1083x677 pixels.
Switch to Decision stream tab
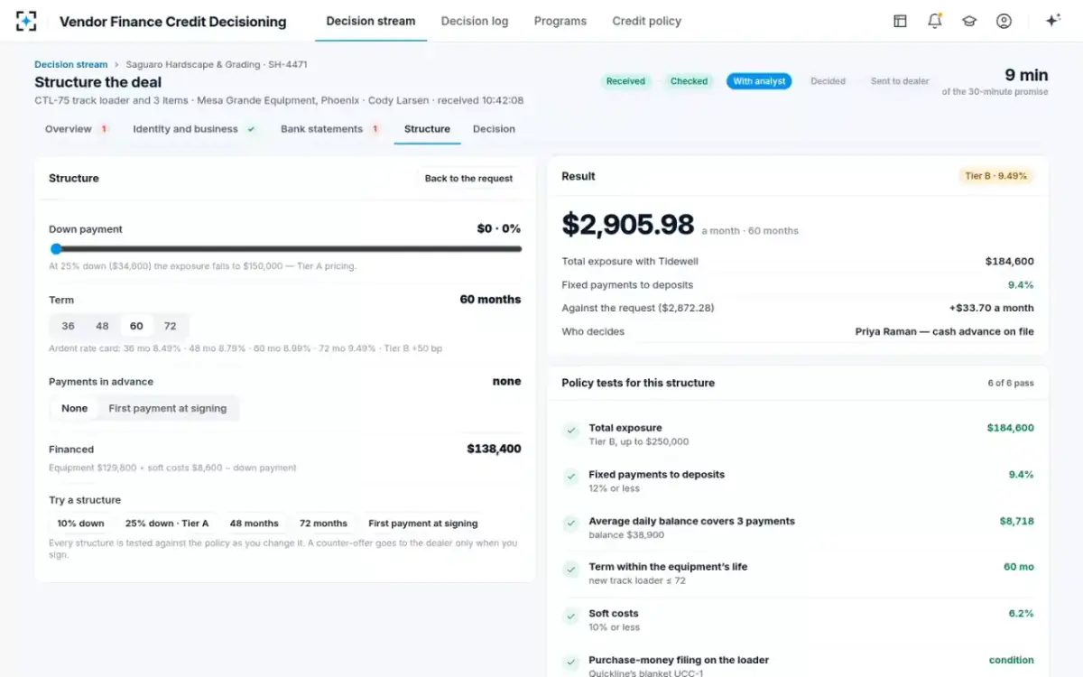click(x=371, y=21)
